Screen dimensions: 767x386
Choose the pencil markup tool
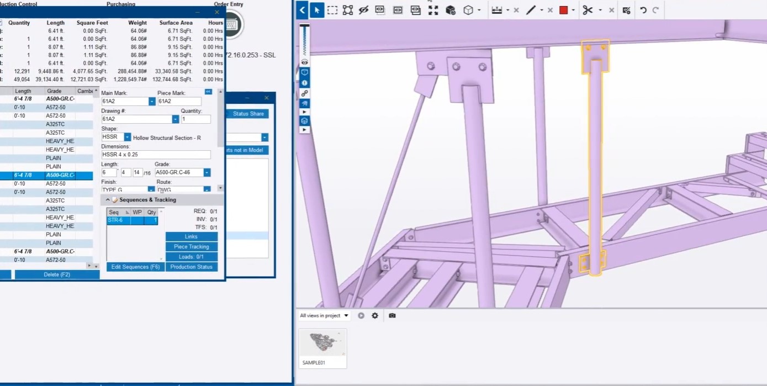point(531,10)
